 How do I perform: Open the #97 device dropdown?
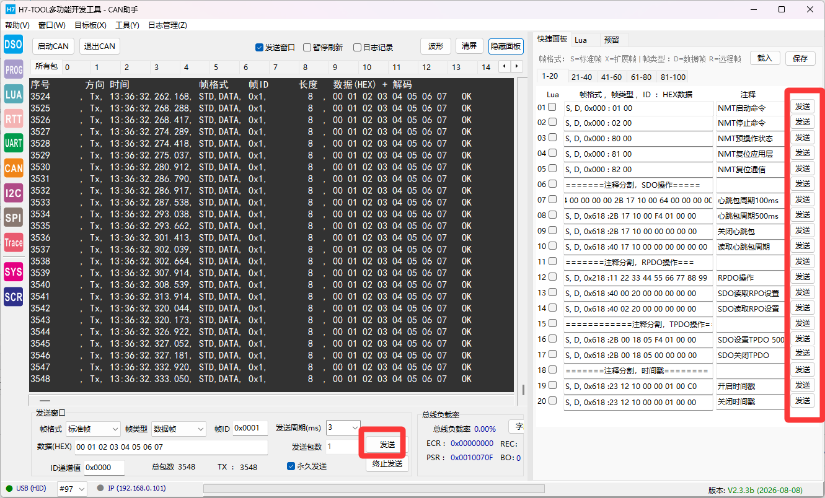[x=72, y=489]
